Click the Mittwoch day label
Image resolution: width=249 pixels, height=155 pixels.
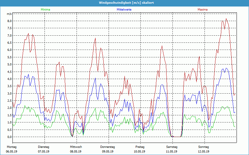76,147
